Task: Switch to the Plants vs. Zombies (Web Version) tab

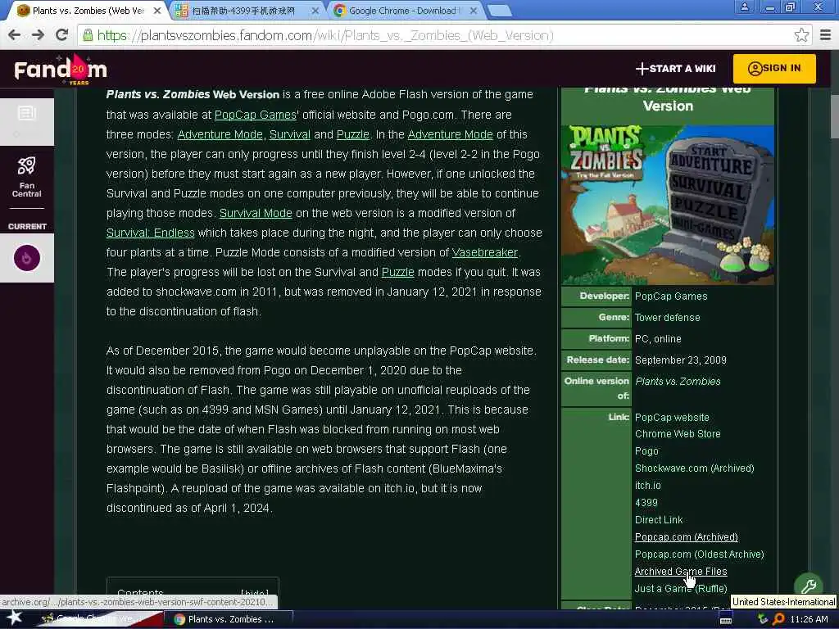Action: click(88, 11)
